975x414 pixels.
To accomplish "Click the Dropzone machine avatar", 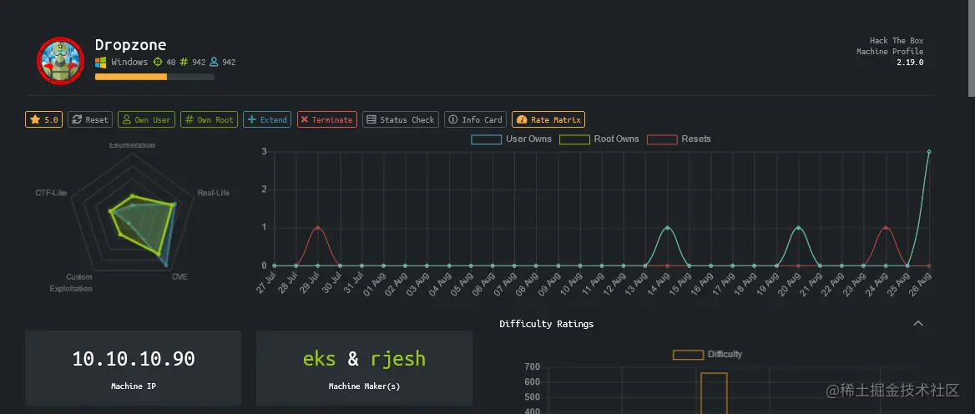I will [x=60, y=60].
